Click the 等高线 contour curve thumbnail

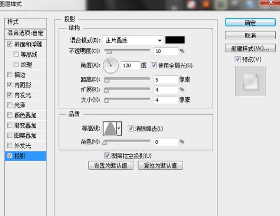click(x=110, y=128)
